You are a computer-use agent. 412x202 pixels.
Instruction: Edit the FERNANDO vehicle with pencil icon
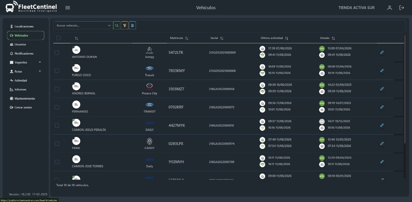(x=382, y=107)
